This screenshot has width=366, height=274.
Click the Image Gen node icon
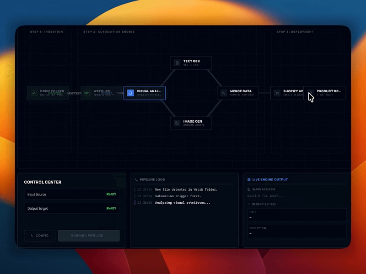[x=177, y=122]
